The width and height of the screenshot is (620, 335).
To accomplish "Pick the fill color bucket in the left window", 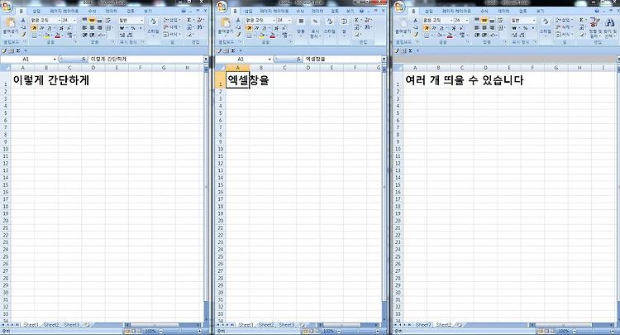I will click(x=46, y=36).
